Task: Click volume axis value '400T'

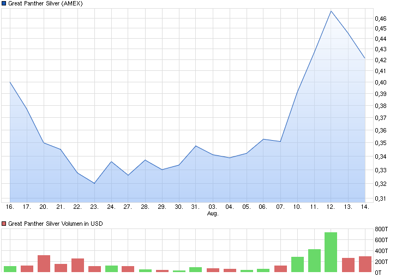Action: coord(381,251)
